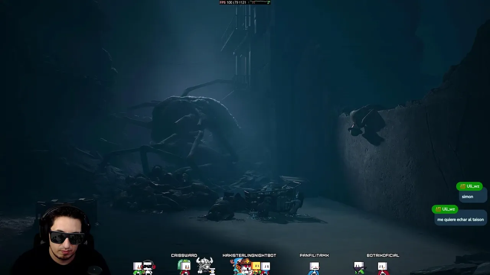Click the sunglasses avatar with red headphones

(149, 267)
